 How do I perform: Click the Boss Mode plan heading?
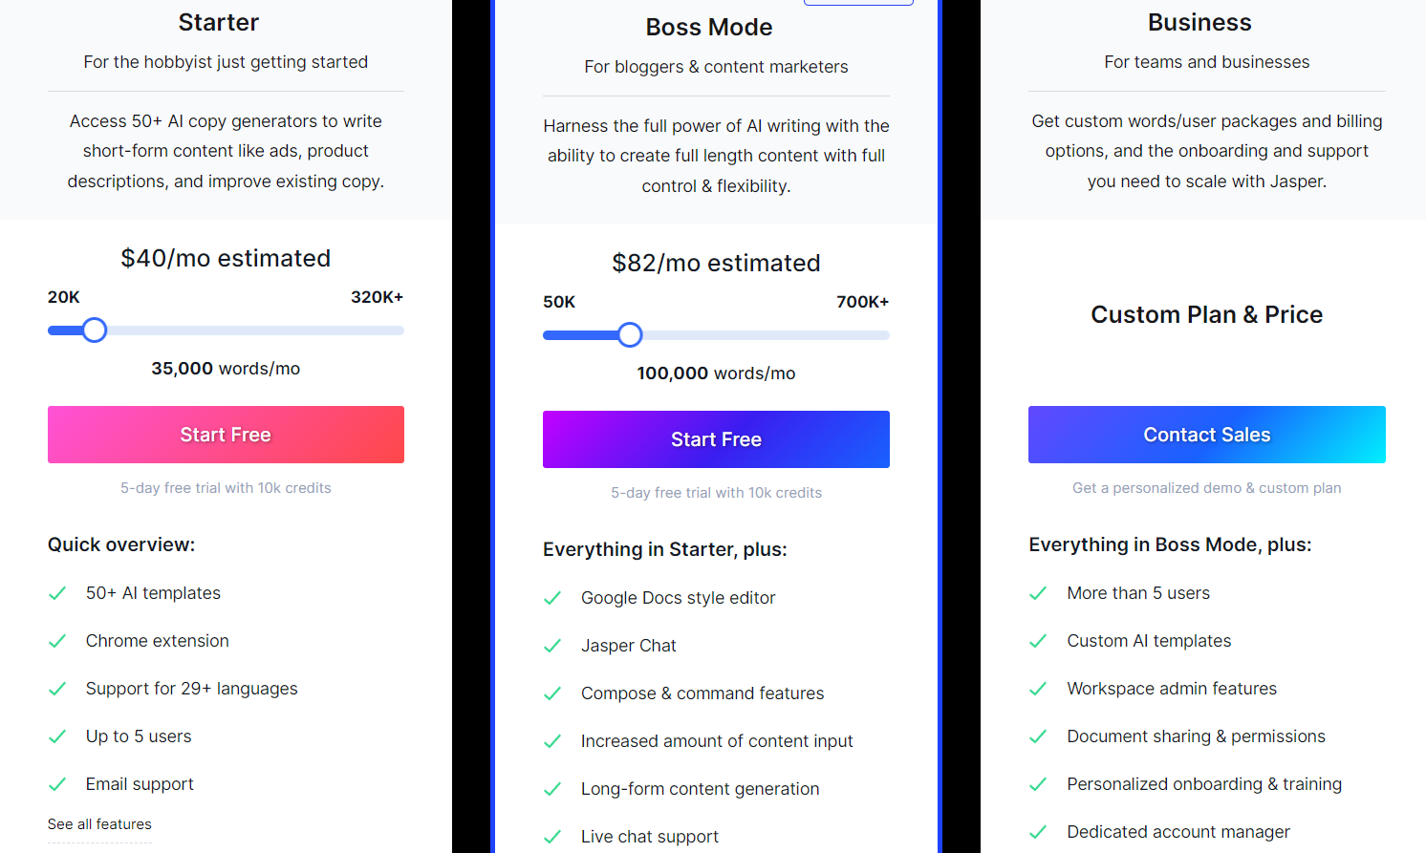(x=709, y=27)
